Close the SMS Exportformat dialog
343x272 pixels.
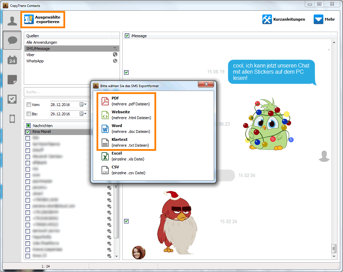(206, 84)
